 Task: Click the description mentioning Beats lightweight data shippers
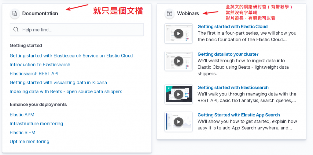coord(243,67)
